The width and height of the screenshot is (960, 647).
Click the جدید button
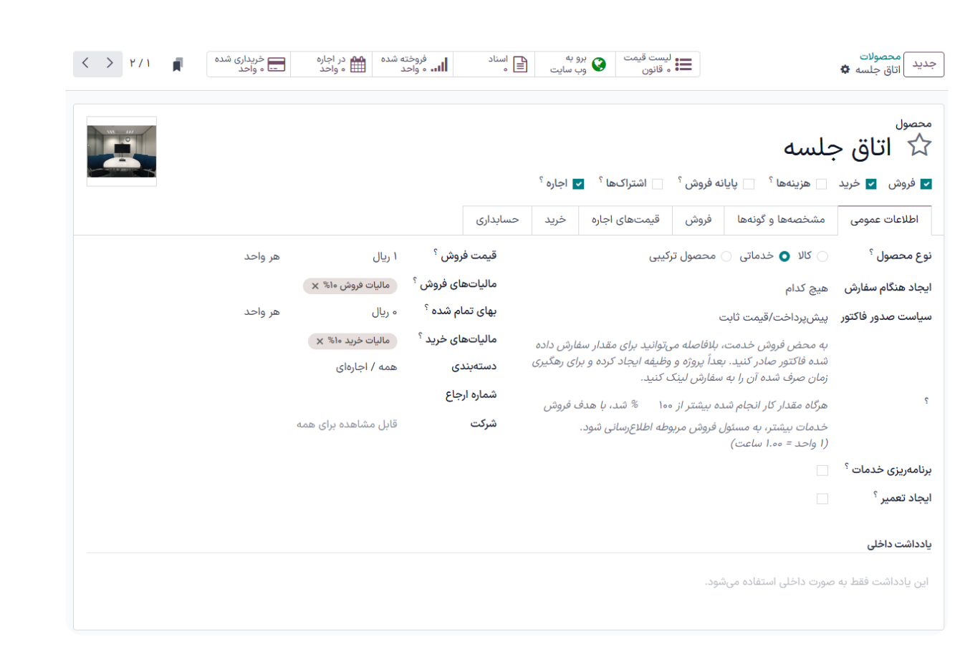click(923, 64)
